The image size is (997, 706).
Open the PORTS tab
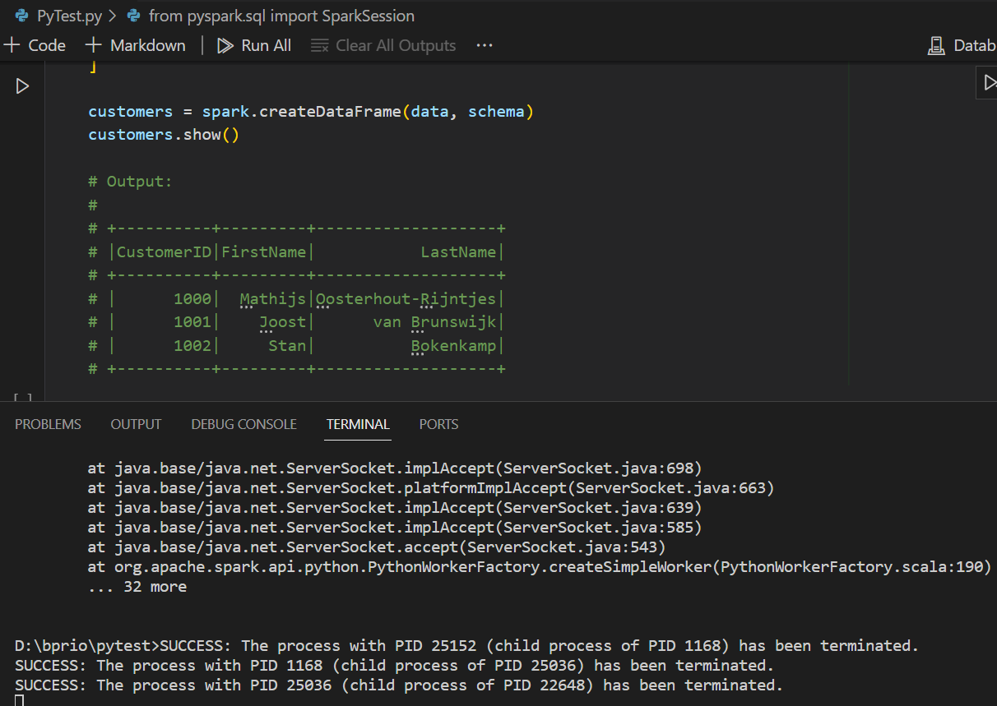pos(438,424)
